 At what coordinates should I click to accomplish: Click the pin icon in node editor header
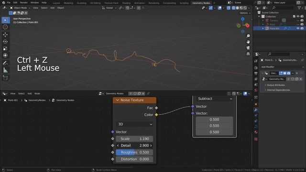tap(148, 94)
